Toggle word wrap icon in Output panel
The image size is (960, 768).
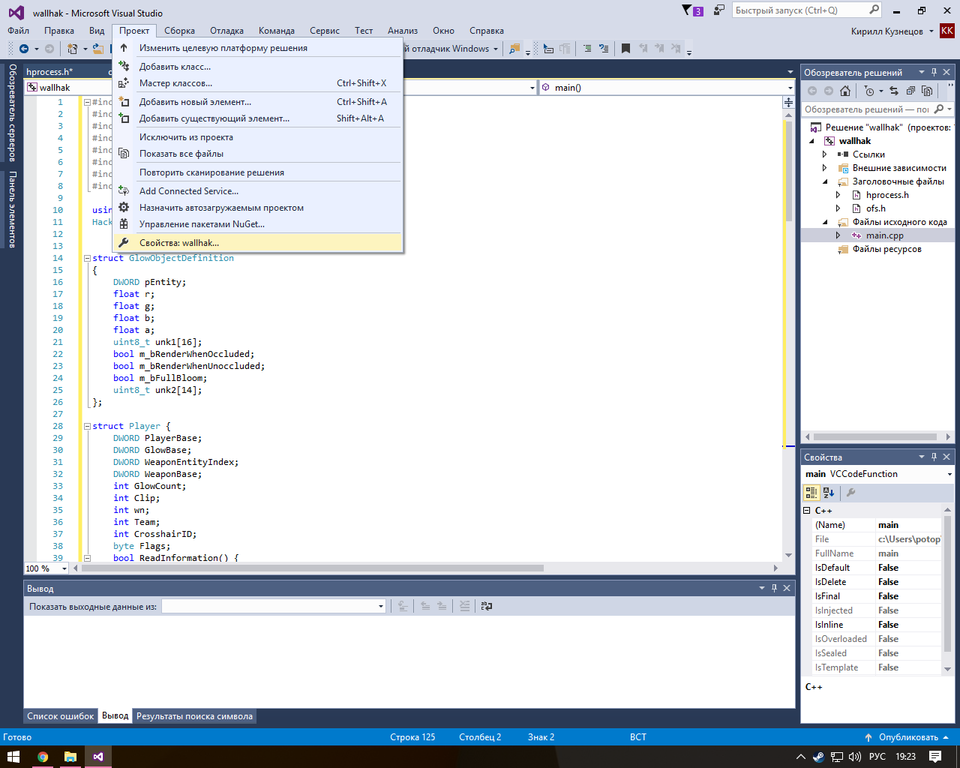point(486,606)
